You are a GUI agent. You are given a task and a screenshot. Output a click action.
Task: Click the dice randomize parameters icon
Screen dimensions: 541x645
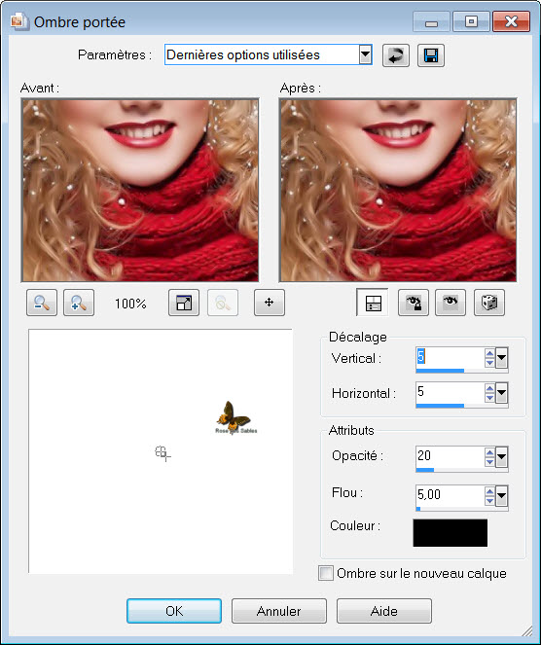click(489, 303)
